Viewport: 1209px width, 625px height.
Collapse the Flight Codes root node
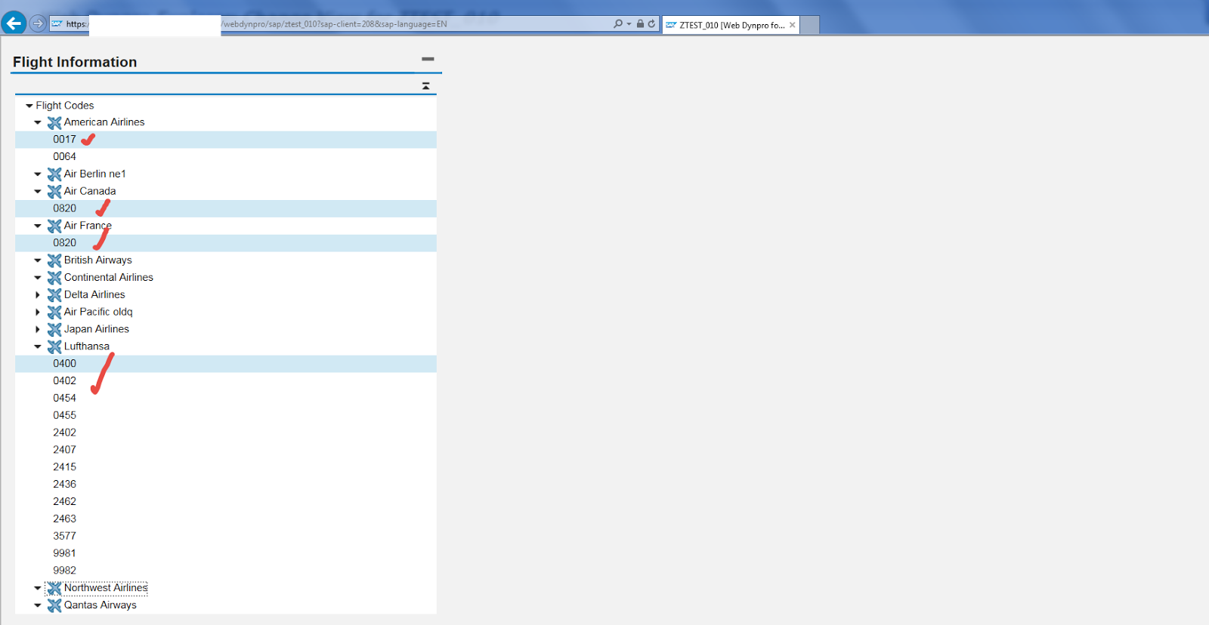pos(29,106)
